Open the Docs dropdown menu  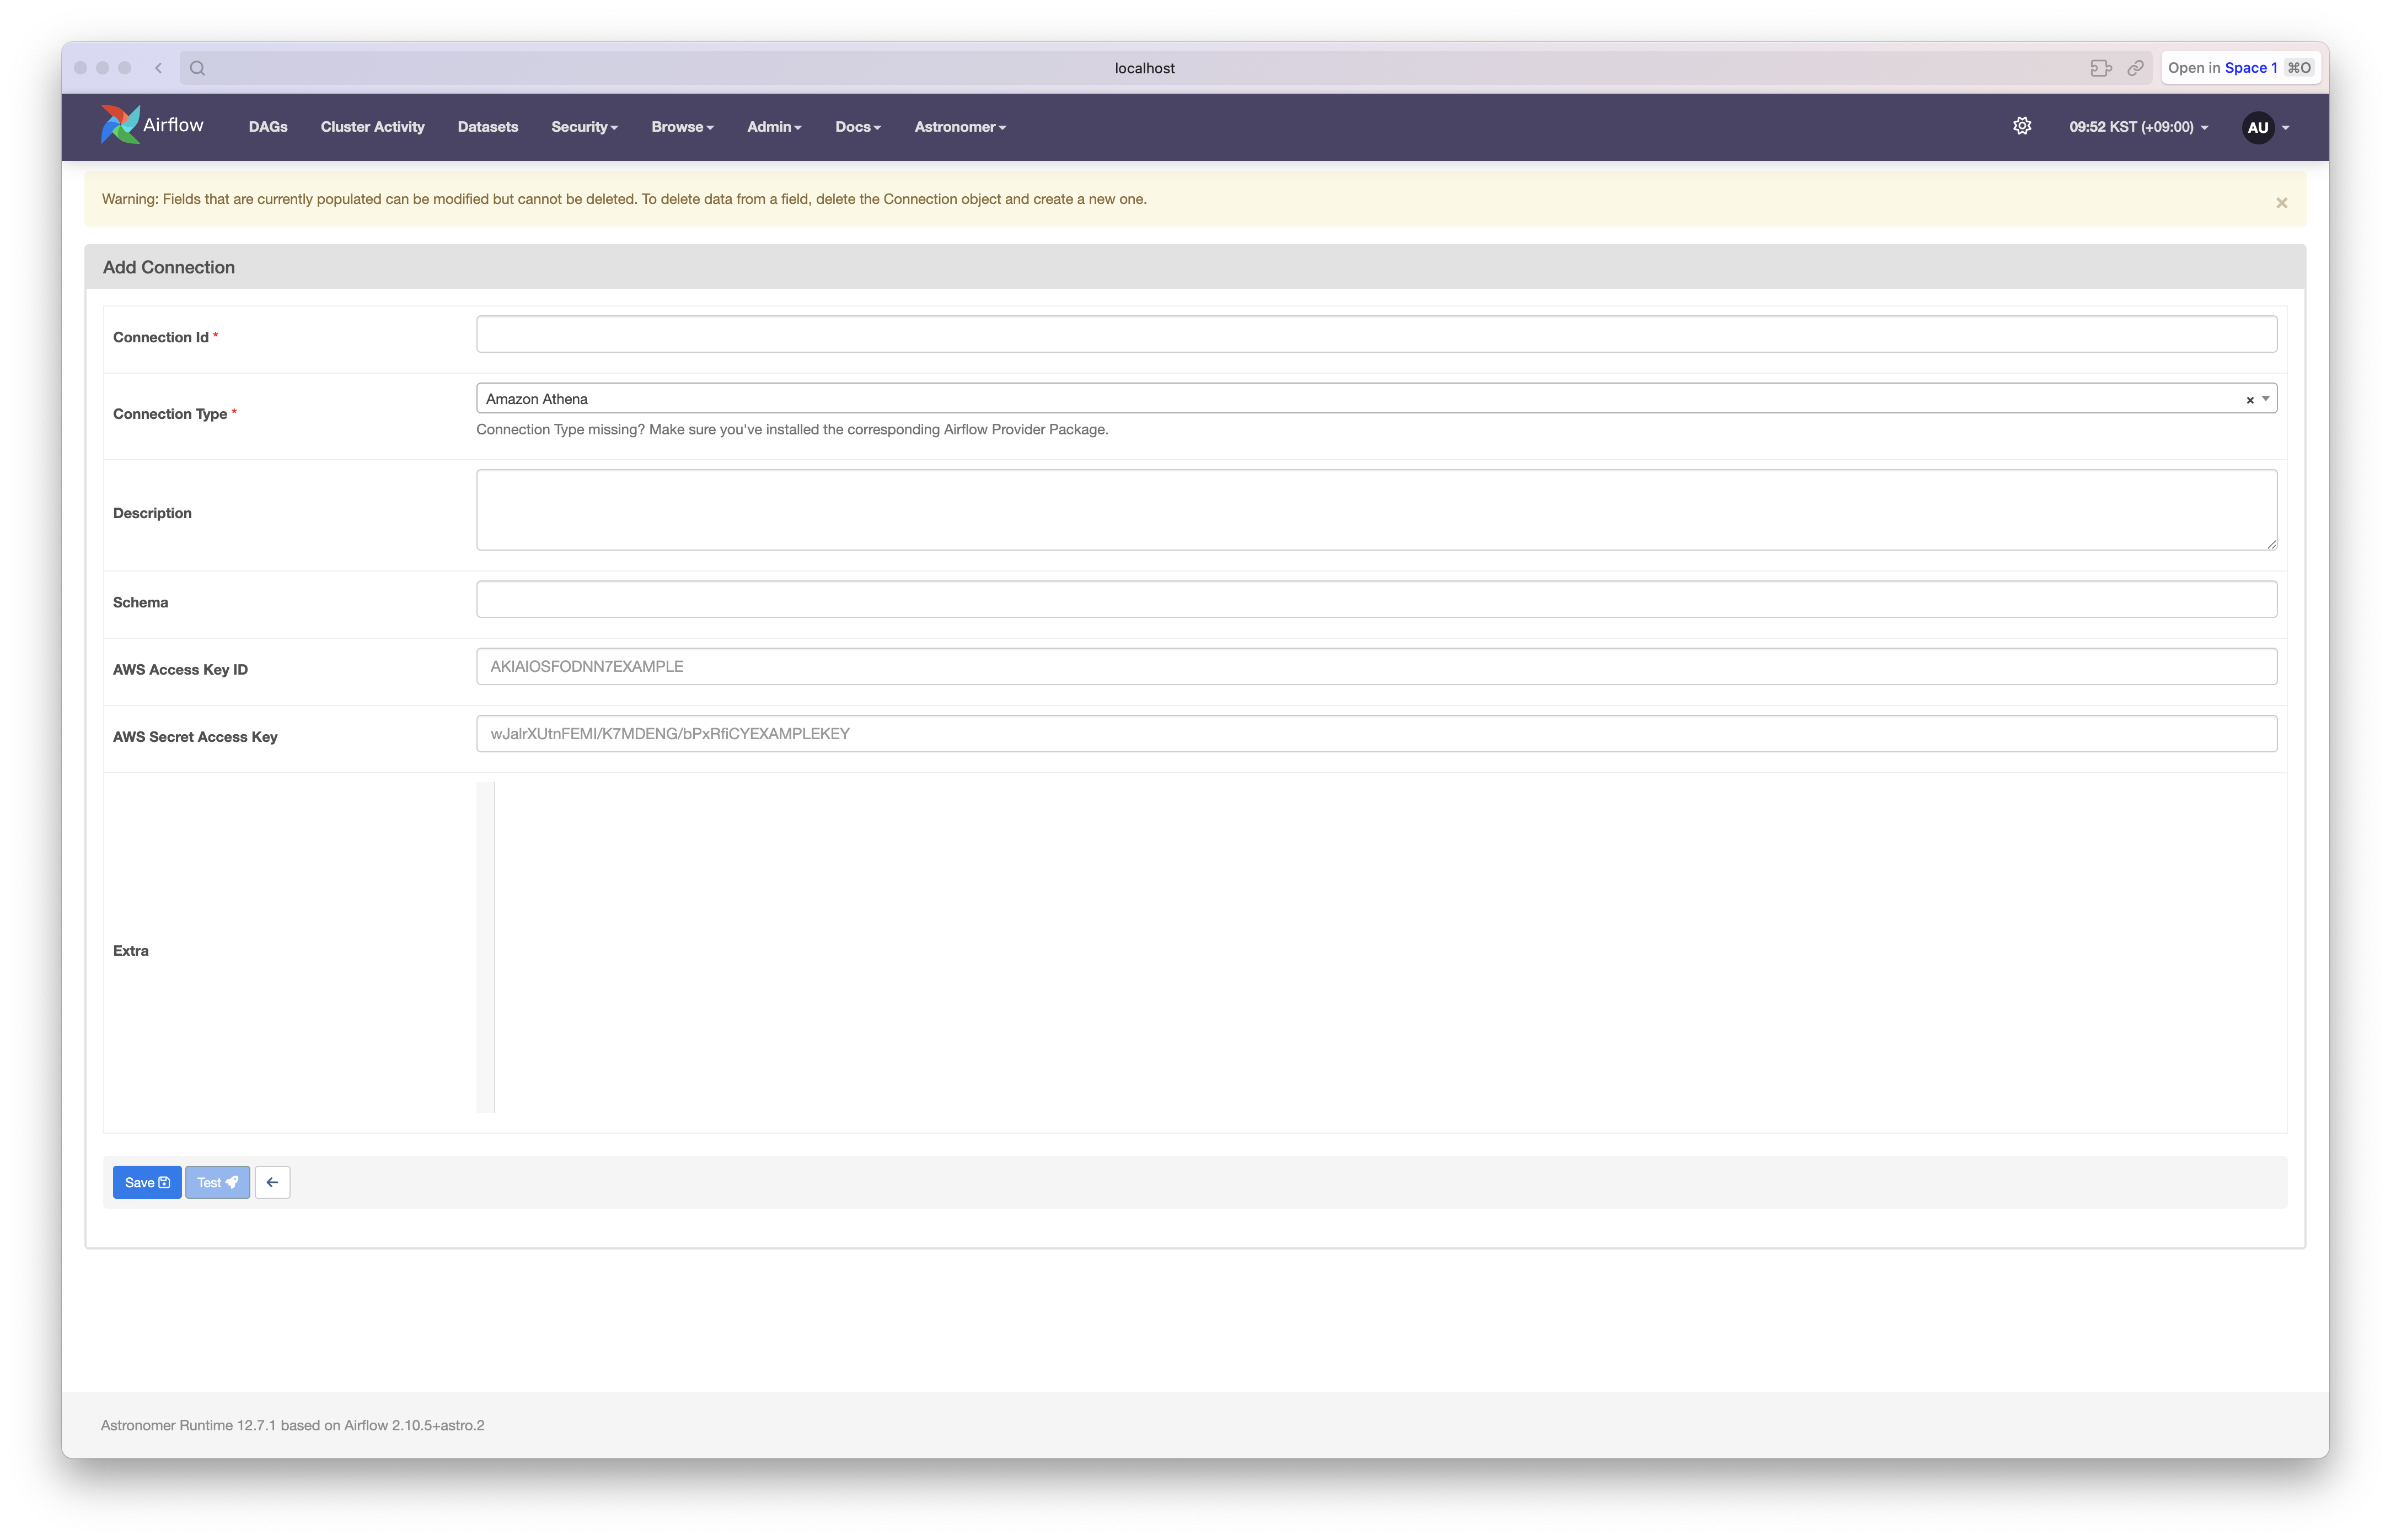[x=859, y=127]
